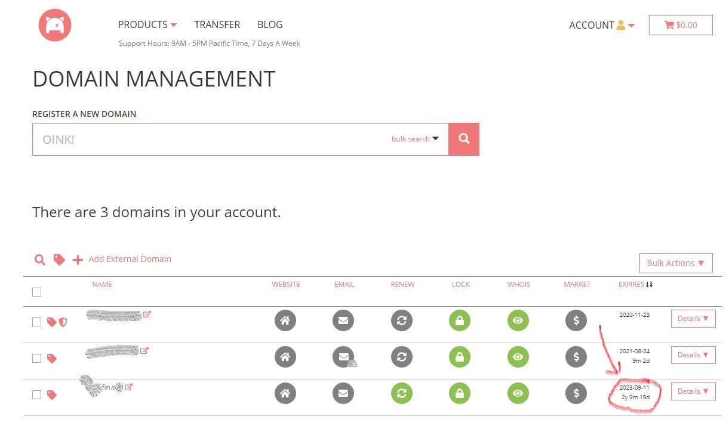Click email envelope icon for 2021-08-24 domain
The width and height of the screenshot is (726, 435).
click(343, 357)
